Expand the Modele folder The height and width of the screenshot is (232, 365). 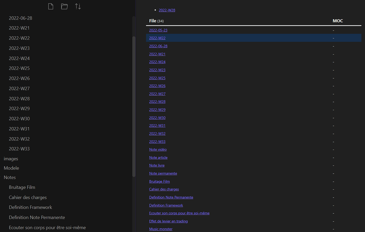point(11,168)
